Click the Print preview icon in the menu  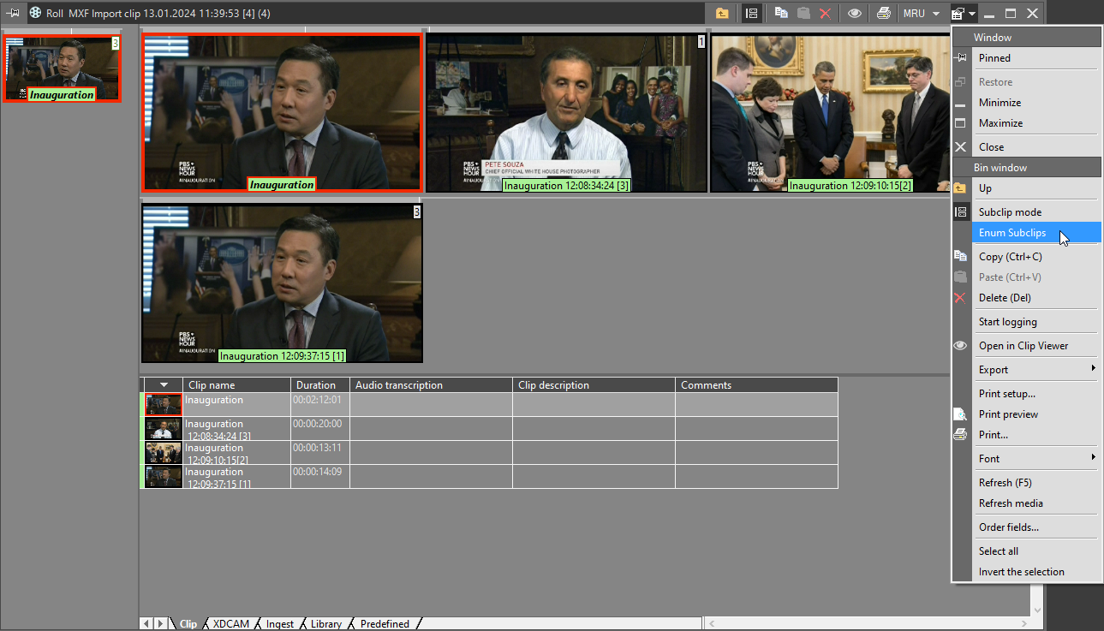click(x=961, y=414)
